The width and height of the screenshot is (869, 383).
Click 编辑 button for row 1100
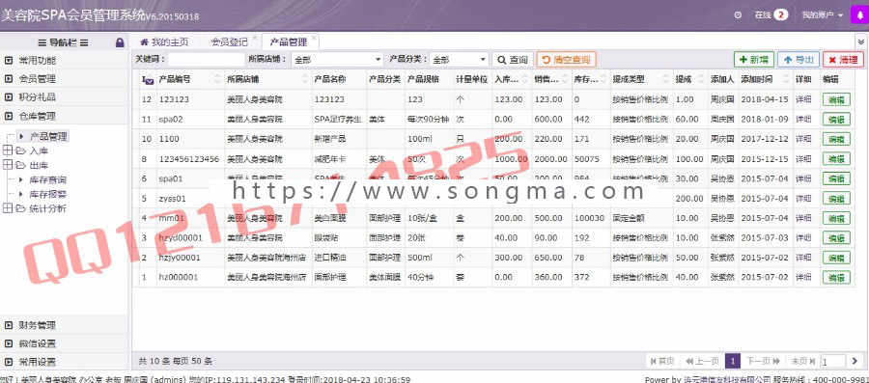(x=836, y=139)
